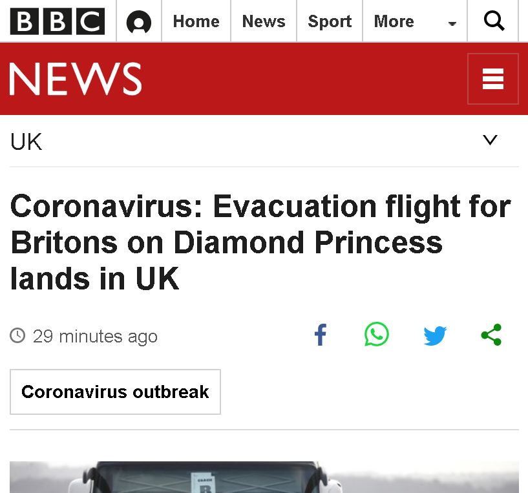Share article on Twitter

click(x=435, y=336)
